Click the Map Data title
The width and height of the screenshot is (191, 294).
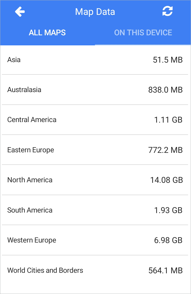point(95,12)
